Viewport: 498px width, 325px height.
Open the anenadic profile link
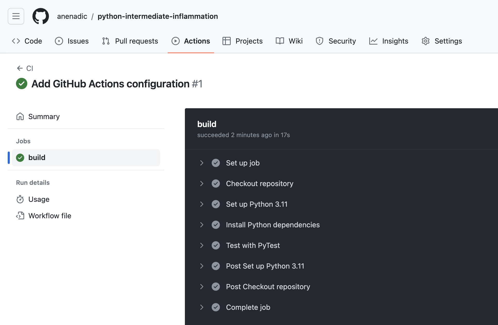pos(72,16)
